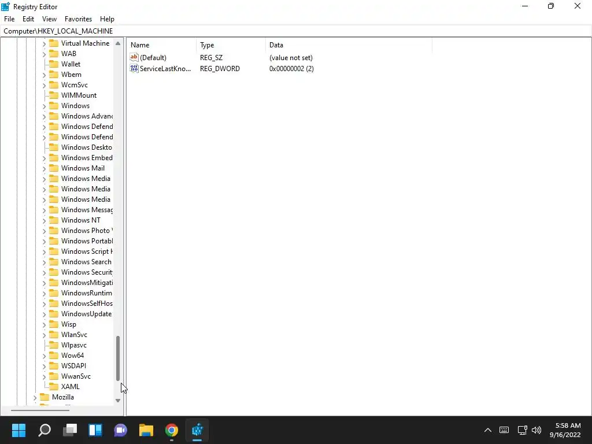592x444 pixels.
Task: Click the WindowsUpdate folder icon
Action: (x=54, y=313)
